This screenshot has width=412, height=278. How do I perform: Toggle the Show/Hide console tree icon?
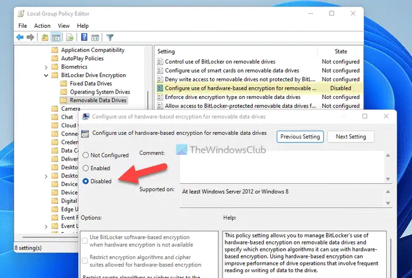coord(56,37)
